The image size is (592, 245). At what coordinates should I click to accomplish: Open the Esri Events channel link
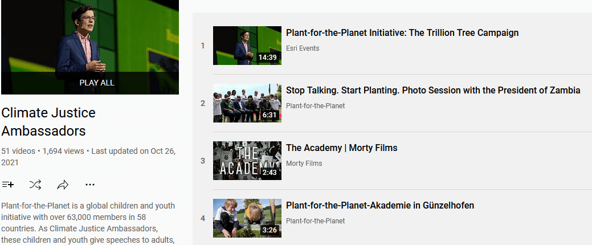click(x=303, y=48)
